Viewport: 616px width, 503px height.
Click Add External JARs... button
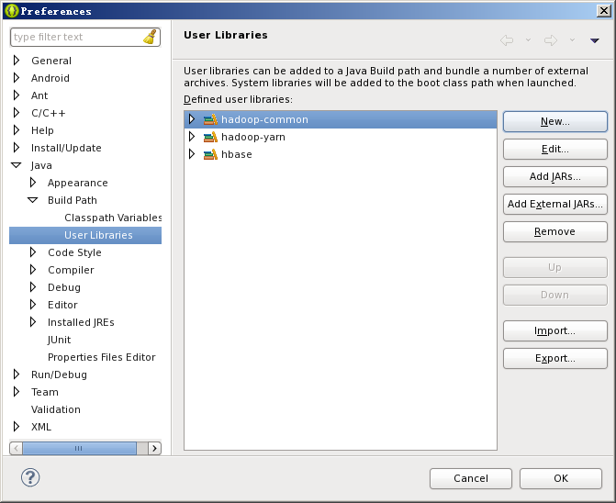[x=555, y=204]
